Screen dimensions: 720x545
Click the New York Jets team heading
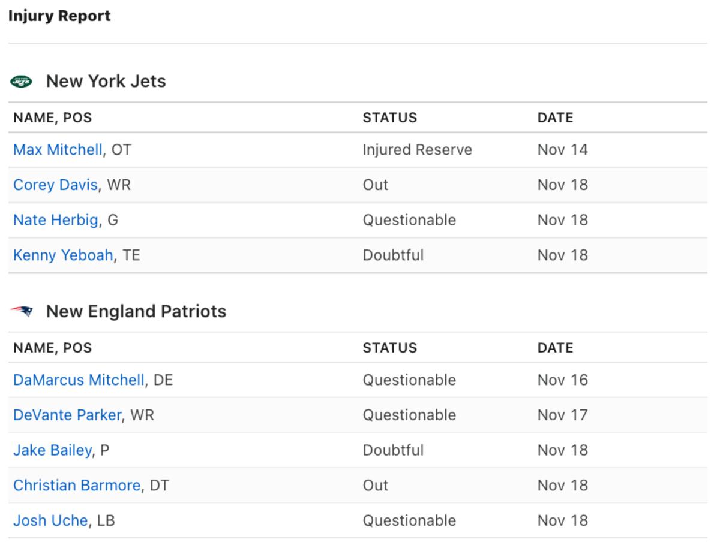[106, 81]
